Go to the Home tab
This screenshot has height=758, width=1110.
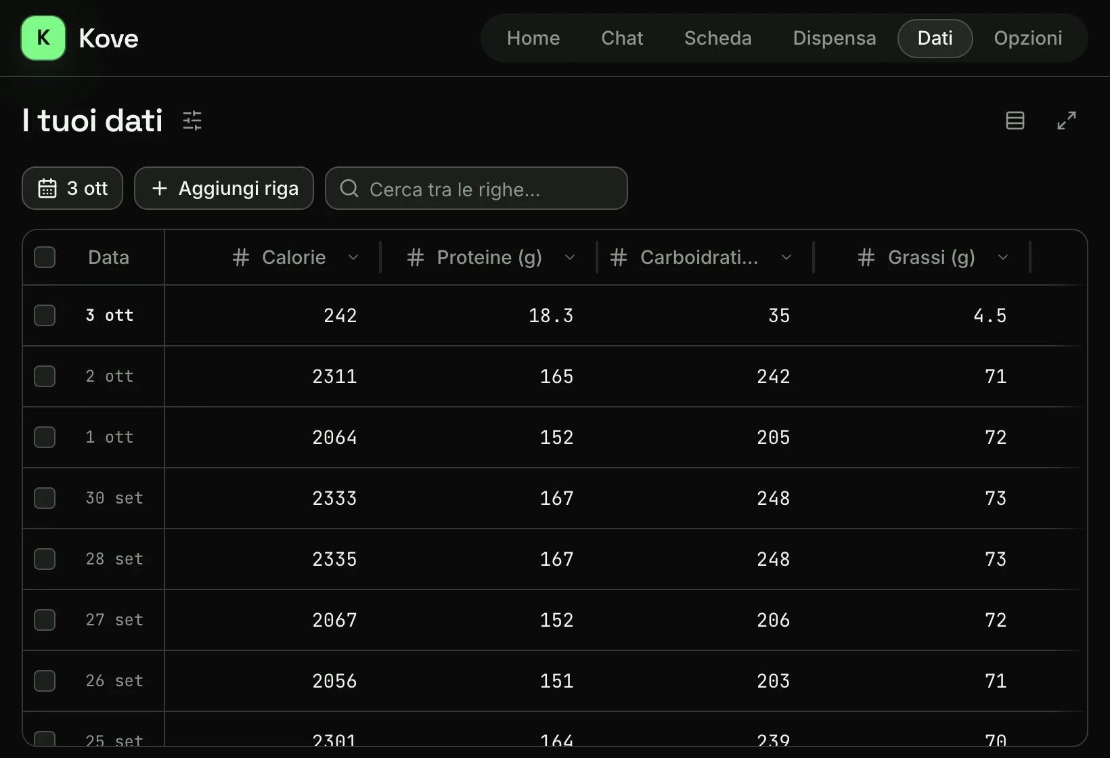coord(533,38)
